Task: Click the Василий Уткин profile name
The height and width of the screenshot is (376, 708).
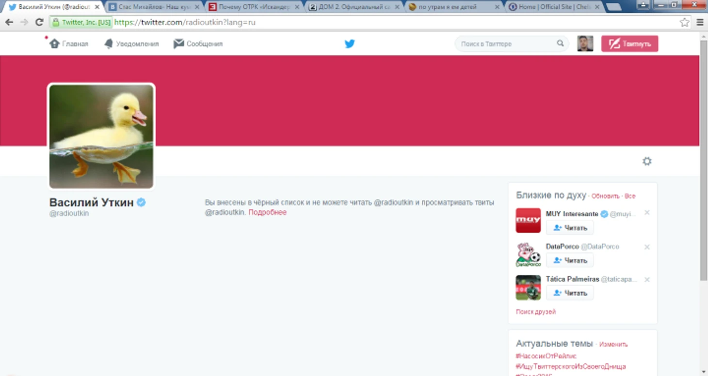Action: coord(91,202)
